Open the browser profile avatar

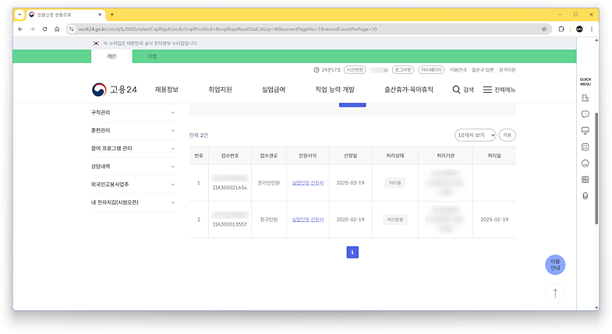579,30
